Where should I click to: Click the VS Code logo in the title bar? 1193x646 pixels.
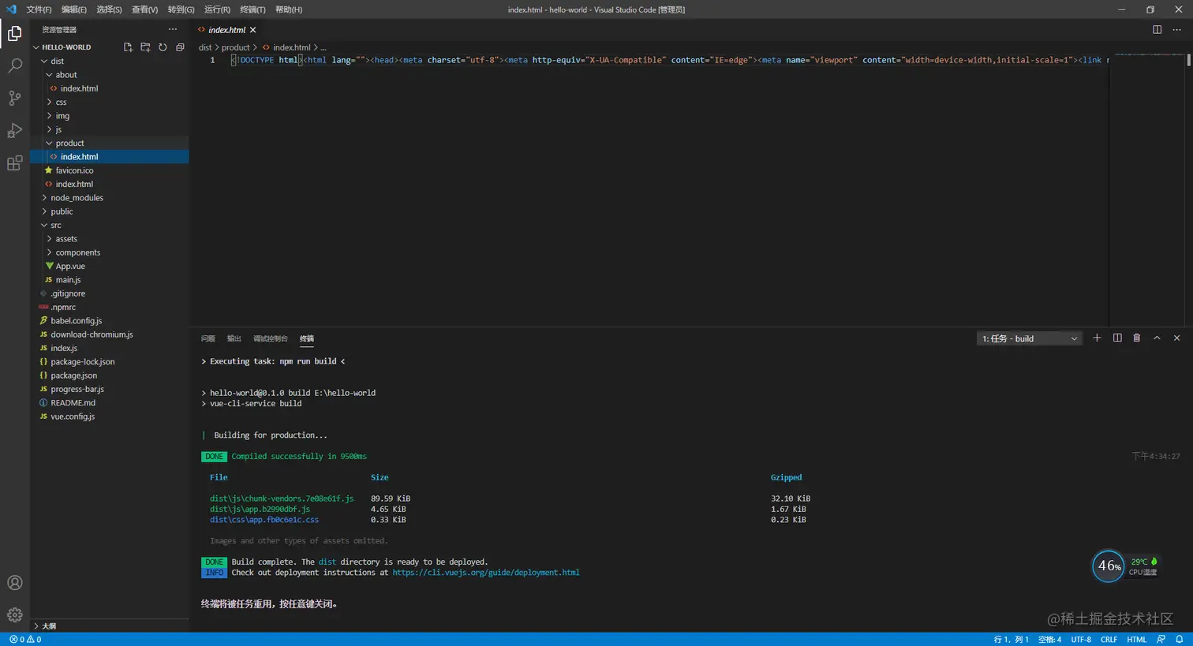click(x=11, y=9)
